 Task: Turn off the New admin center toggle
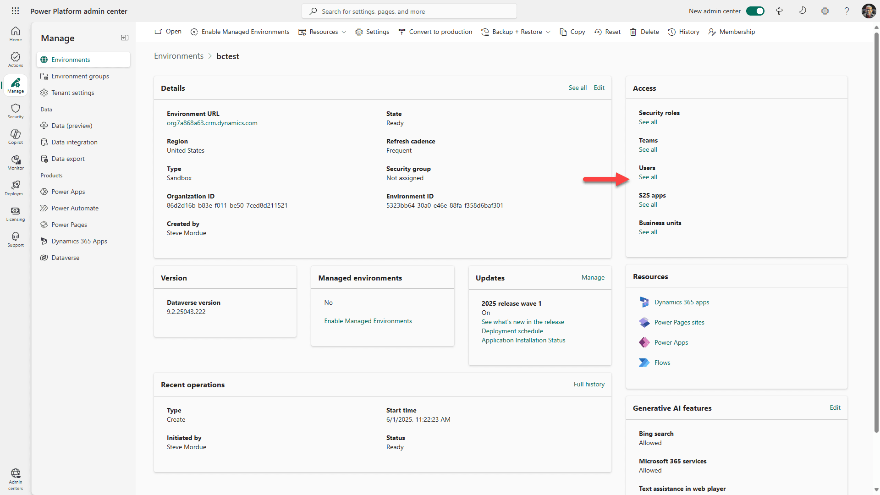pyautogui.click(x=755, y=11)
